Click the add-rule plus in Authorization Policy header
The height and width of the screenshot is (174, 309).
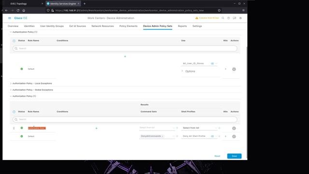click(14, 112)
